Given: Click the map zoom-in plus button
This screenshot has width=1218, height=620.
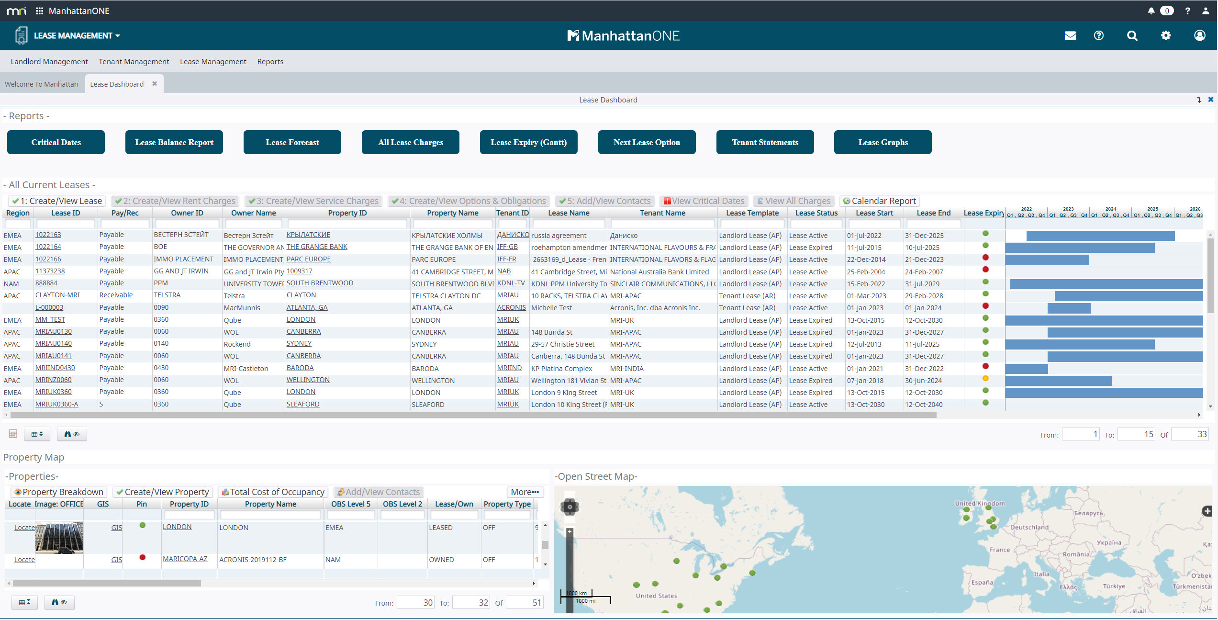Looking at the screenshot, I should (x=570, y=531).
